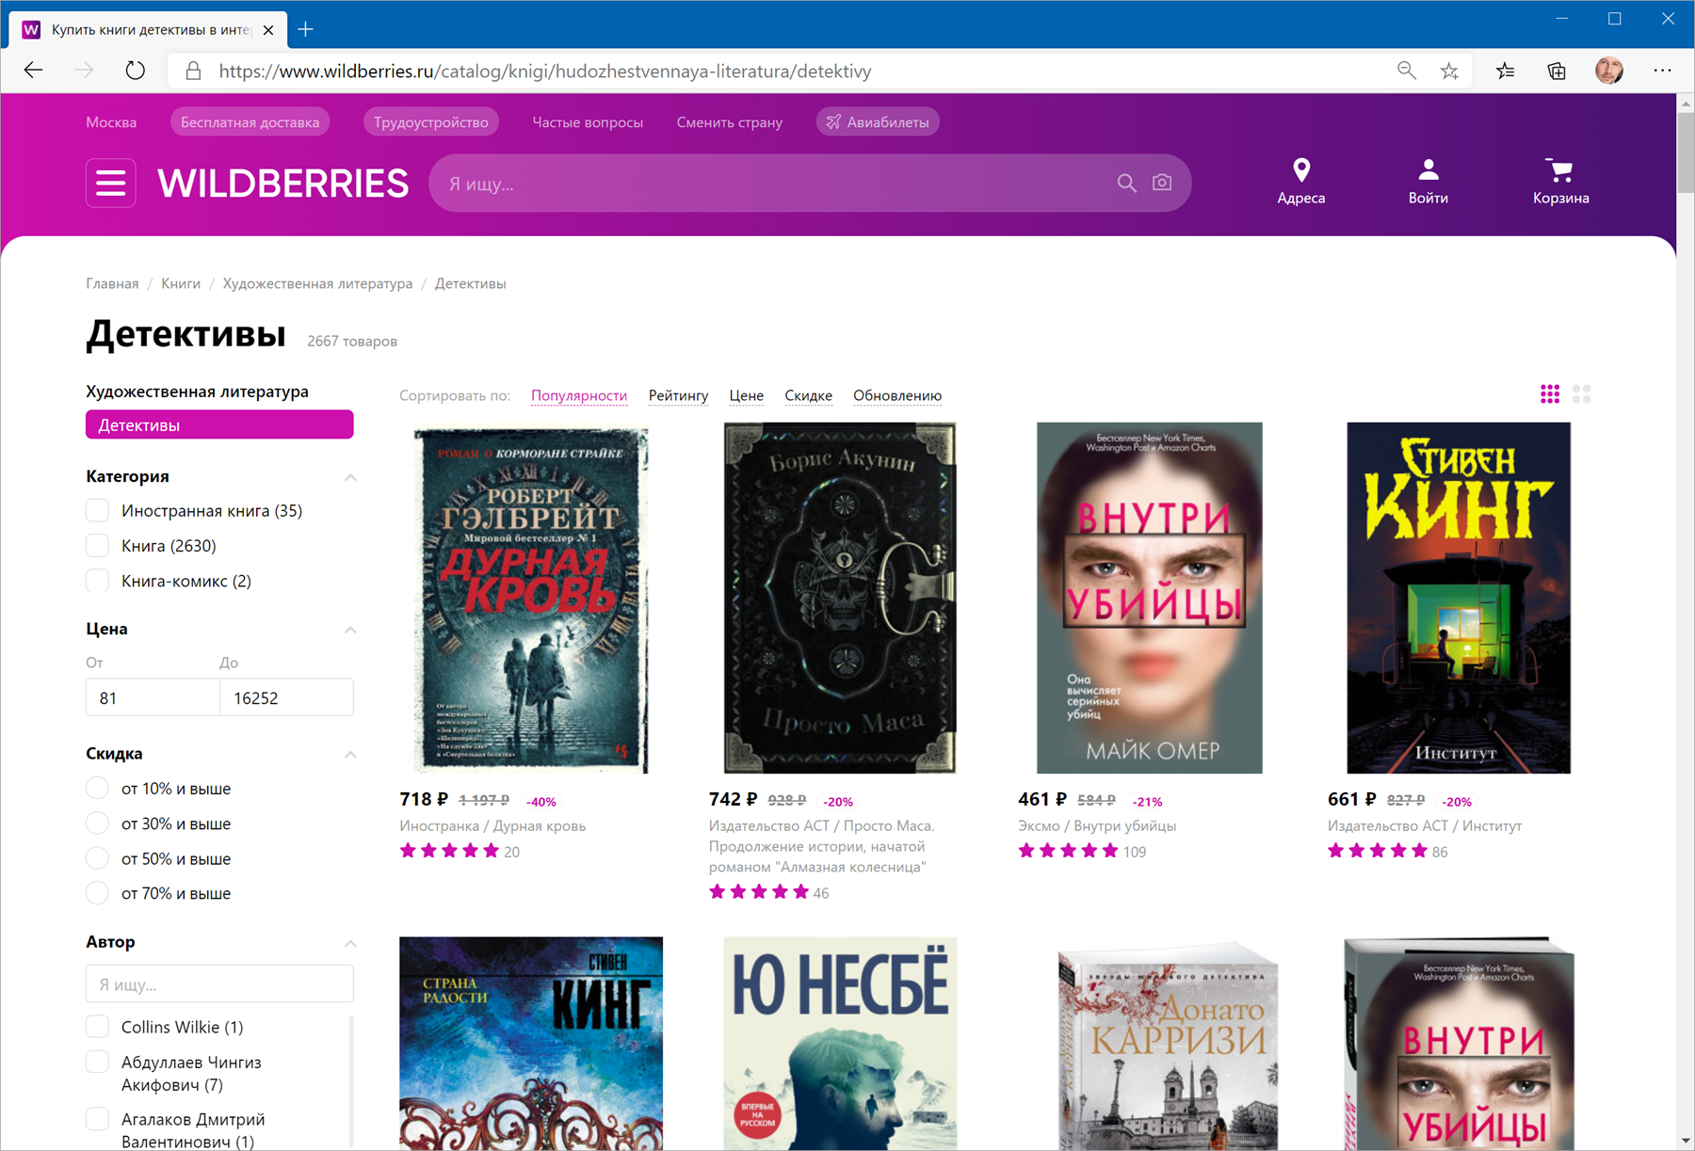Click the search magnifier icon in search bar

1126,183
